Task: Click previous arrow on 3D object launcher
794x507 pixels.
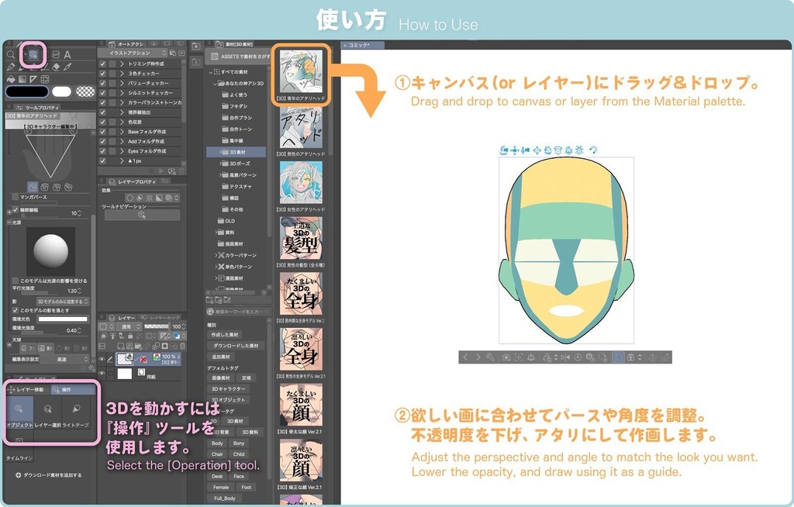Action: coord(465,357)
